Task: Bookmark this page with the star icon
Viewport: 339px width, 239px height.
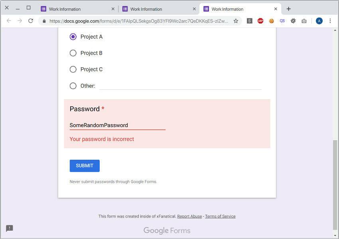Action: (x=236, y=21)
